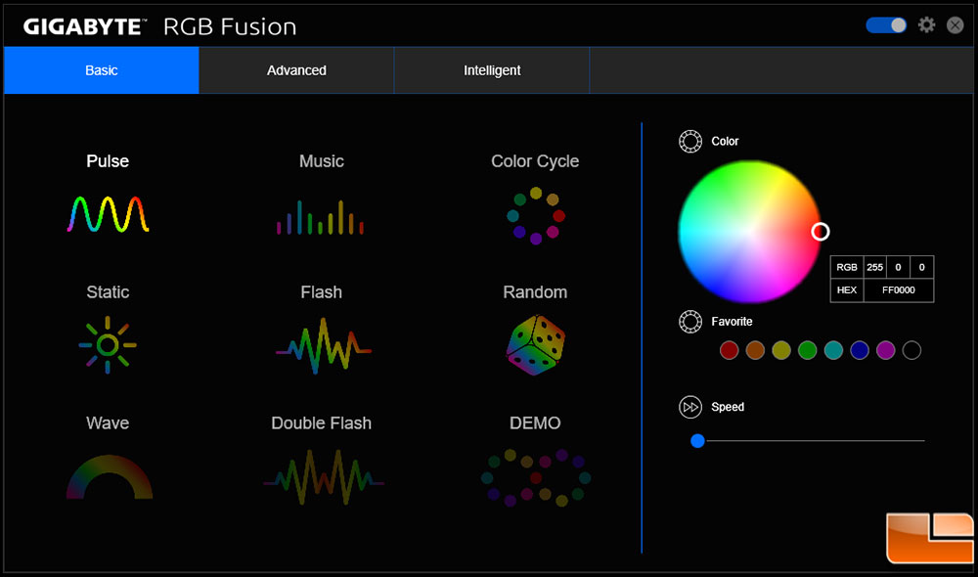This screenshot has height=577, width=978.
Task: Close the RGB Fusion window
Action: coord(955,25)
